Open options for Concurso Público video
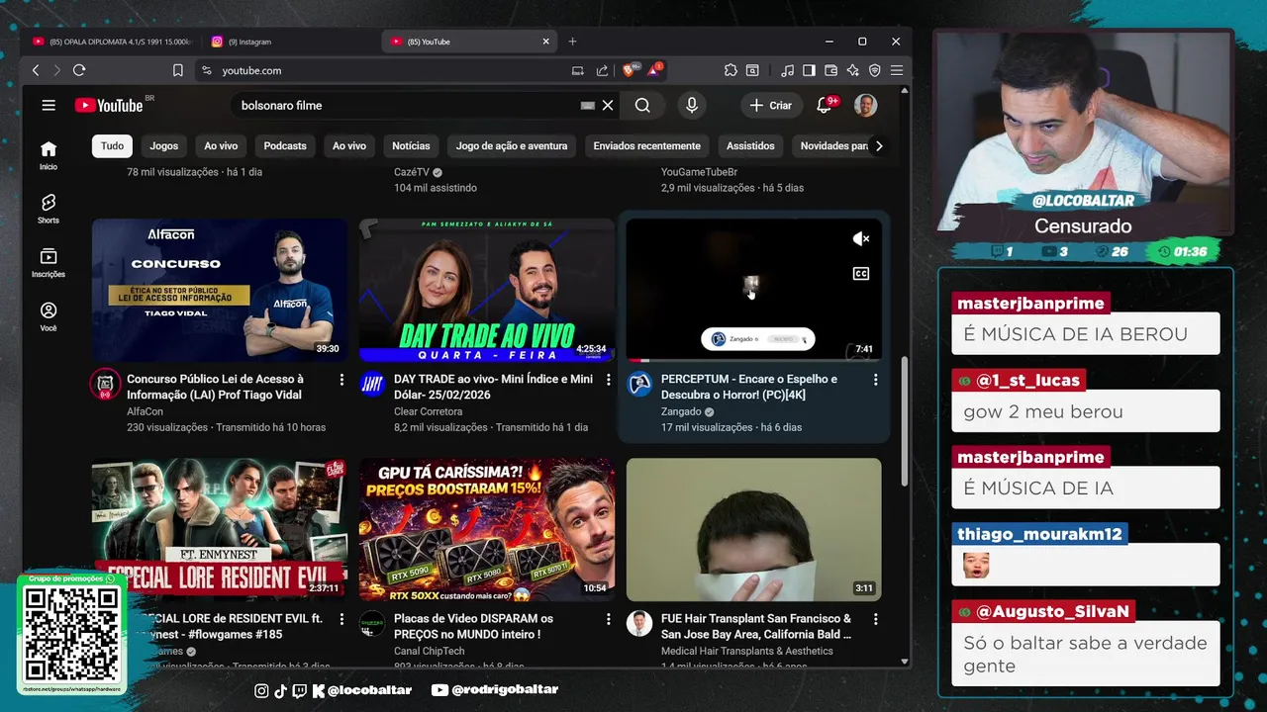This screenshot has height=712, width=1267. coord(341,380)
